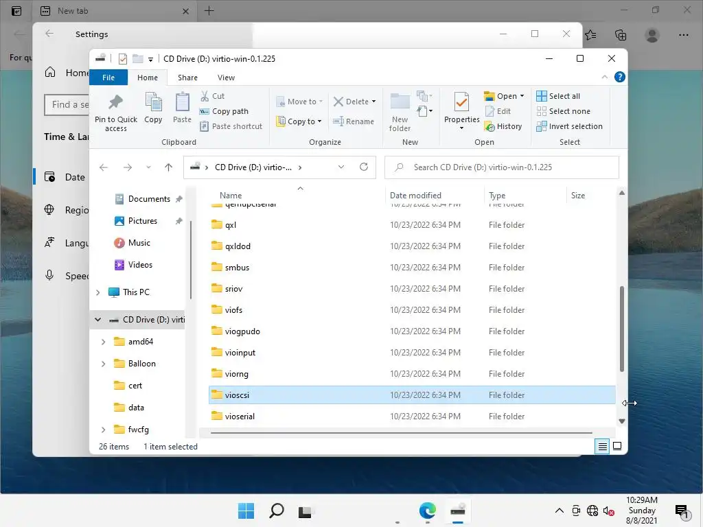This screenshot has height=527, width=703.
Task: Open Move to dropdown
Action: 299,102
